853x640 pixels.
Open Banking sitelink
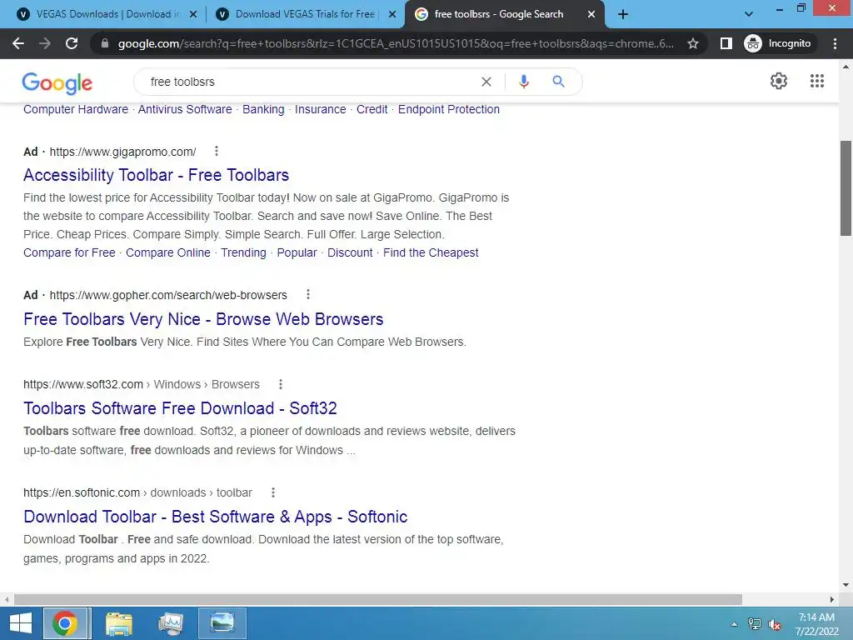click(x=263, y=109)
